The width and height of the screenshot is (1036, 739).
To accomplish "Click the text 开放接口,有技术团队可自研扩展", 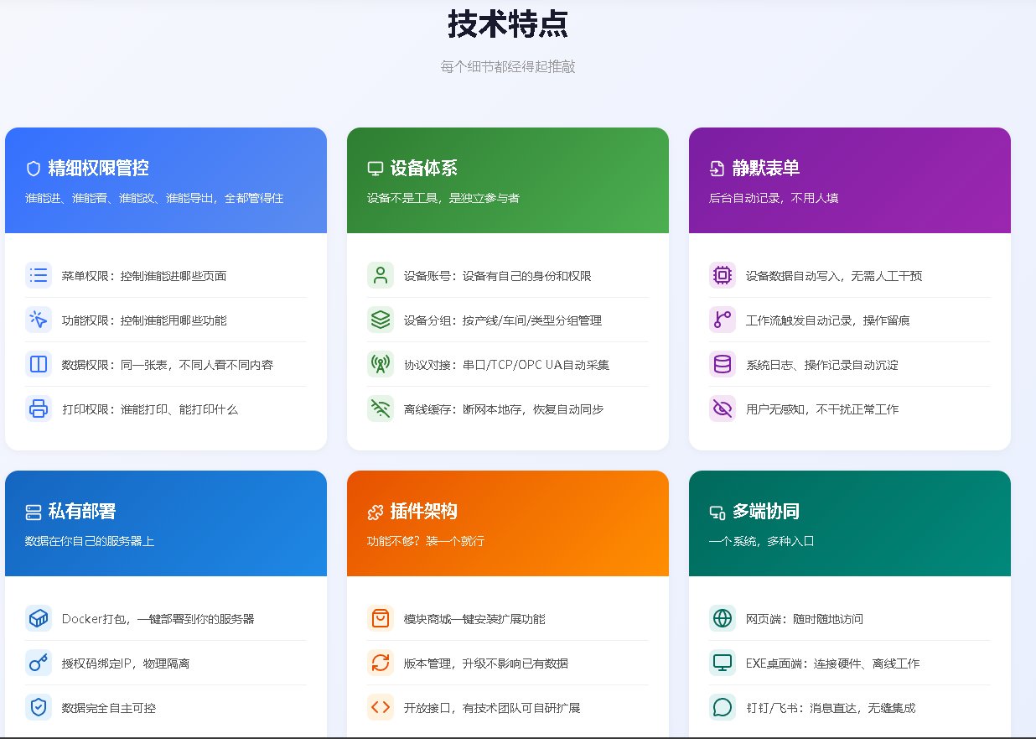I will click(x=492, y=708).
